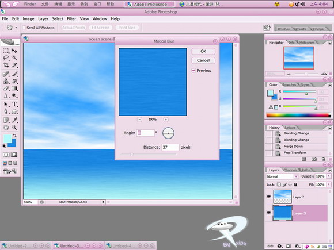
Task: Select the Slice tool
Action: point(14,65)
